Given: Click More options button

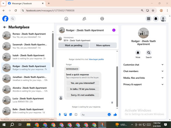Looking at the screenshot, I should point(103,45).
